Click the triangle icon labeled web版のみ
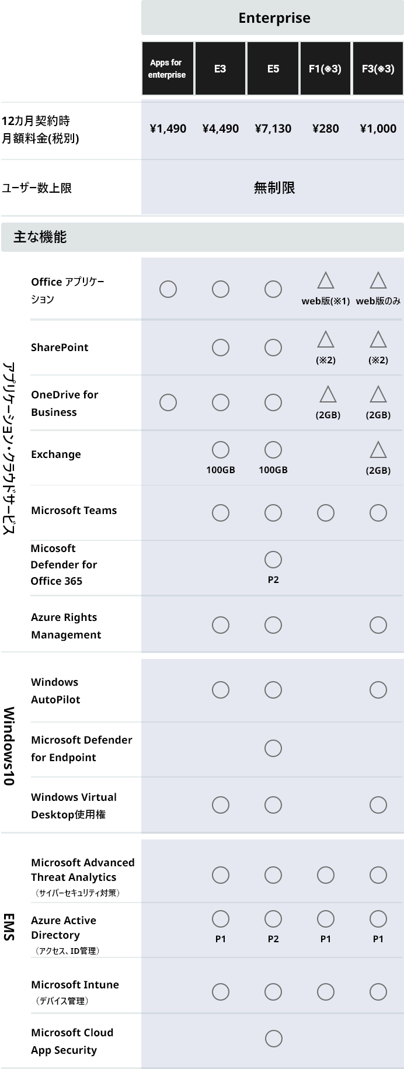Image resolution: width=404 pixels, height=1069 pixels. tap(378, 280)
